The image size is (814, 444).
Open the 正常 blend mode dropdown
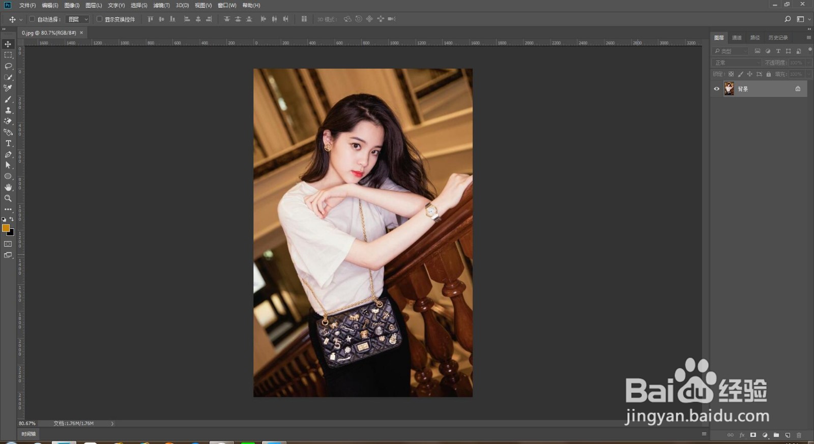coord(737,63)
